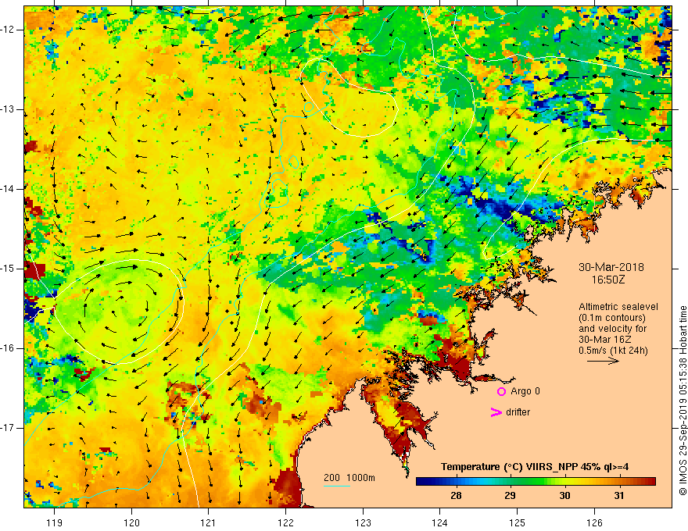The width and height of the screenshot is (688, 531).
Task: Click latitude axis label -13
Action: 9,109
